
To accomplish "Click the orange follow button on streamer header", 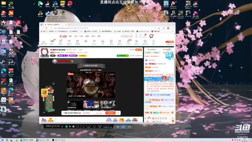I will click(138, 50).
